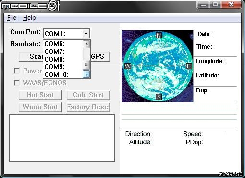Click the Factory Reset button
Image resolution: width=245 pixels, height=178 pixels.
click(88, 107)
